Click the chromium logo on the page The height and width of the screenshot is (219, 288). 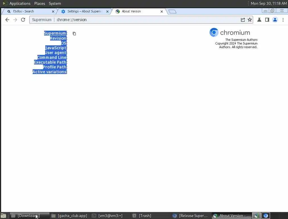229,33
